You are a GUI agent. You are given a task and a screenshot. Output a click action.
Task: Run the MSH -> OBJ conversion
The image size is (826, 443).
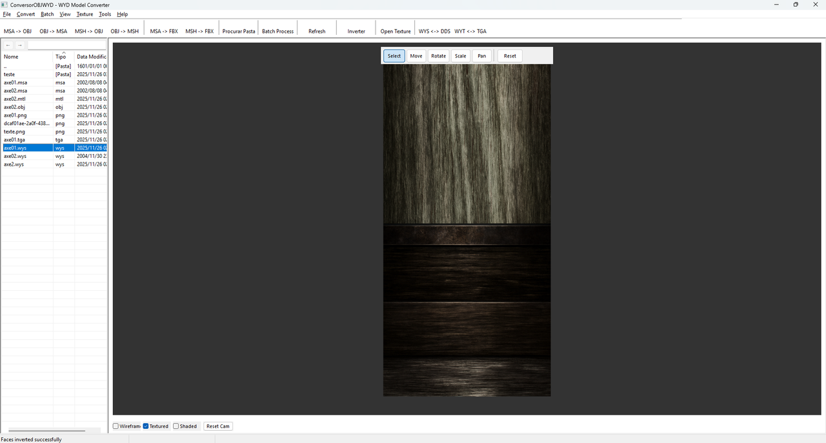click(88, 31)
